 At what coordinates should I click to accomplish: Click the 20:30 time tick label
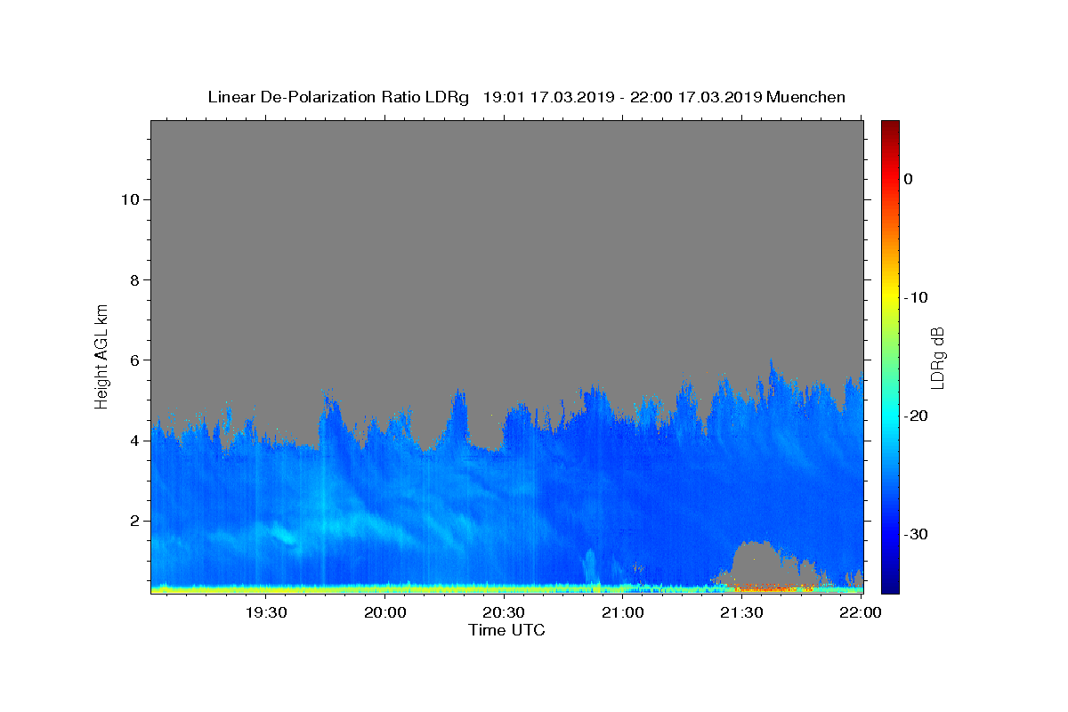(504, 612)
